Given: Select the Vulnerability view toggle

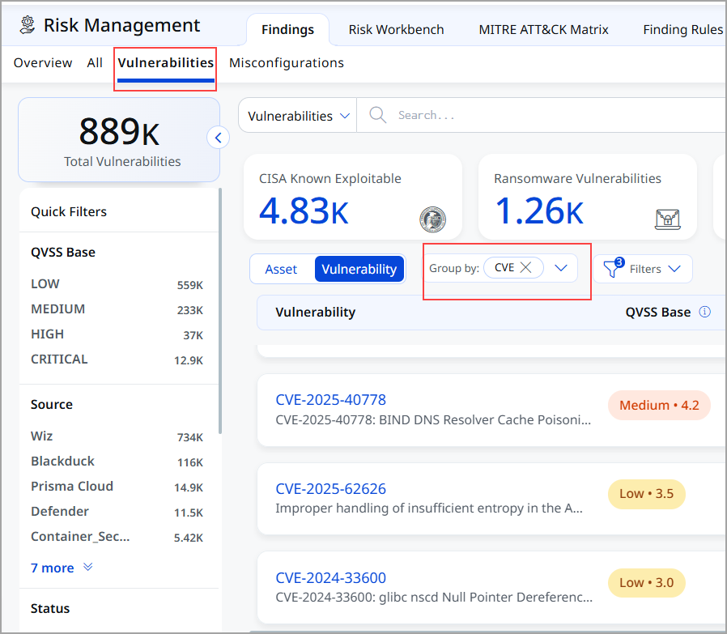Looking at the screenshot, I should coord(359,269).
